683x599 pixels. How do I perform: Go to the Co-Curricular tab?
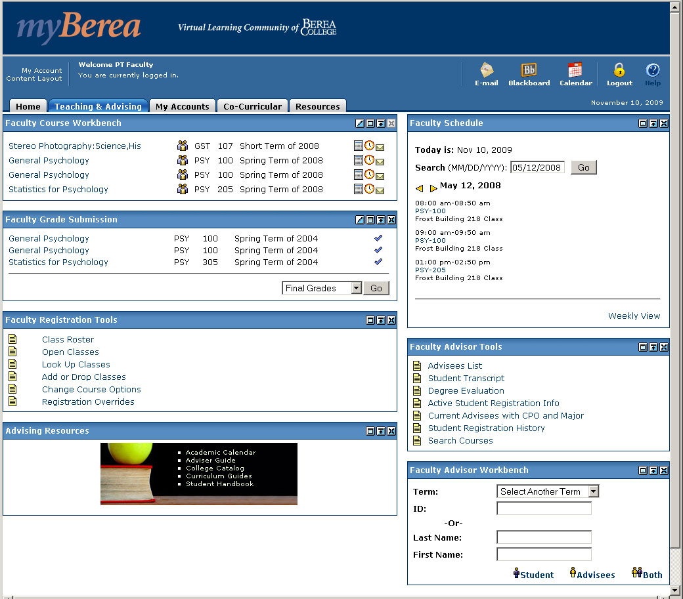click(x=252, y=106)
